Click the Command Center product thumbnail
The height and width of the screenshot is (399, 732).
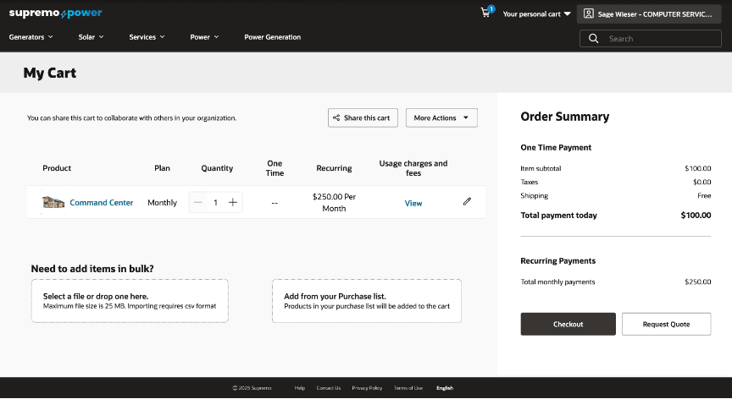coord(53,203)
